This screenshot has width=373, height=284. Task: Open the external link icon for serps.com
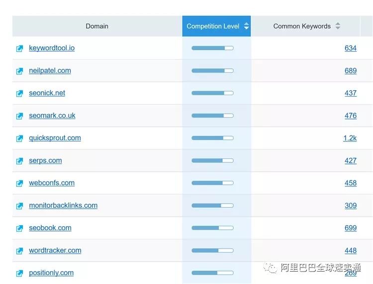click(19, 161)
